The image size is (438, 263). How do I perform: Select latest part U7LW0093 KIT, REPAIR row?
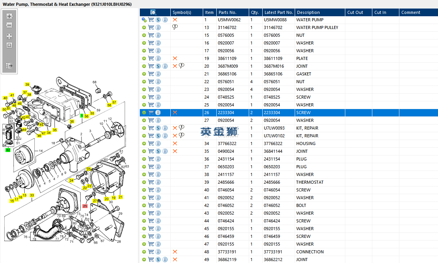[x=274, y=128]
